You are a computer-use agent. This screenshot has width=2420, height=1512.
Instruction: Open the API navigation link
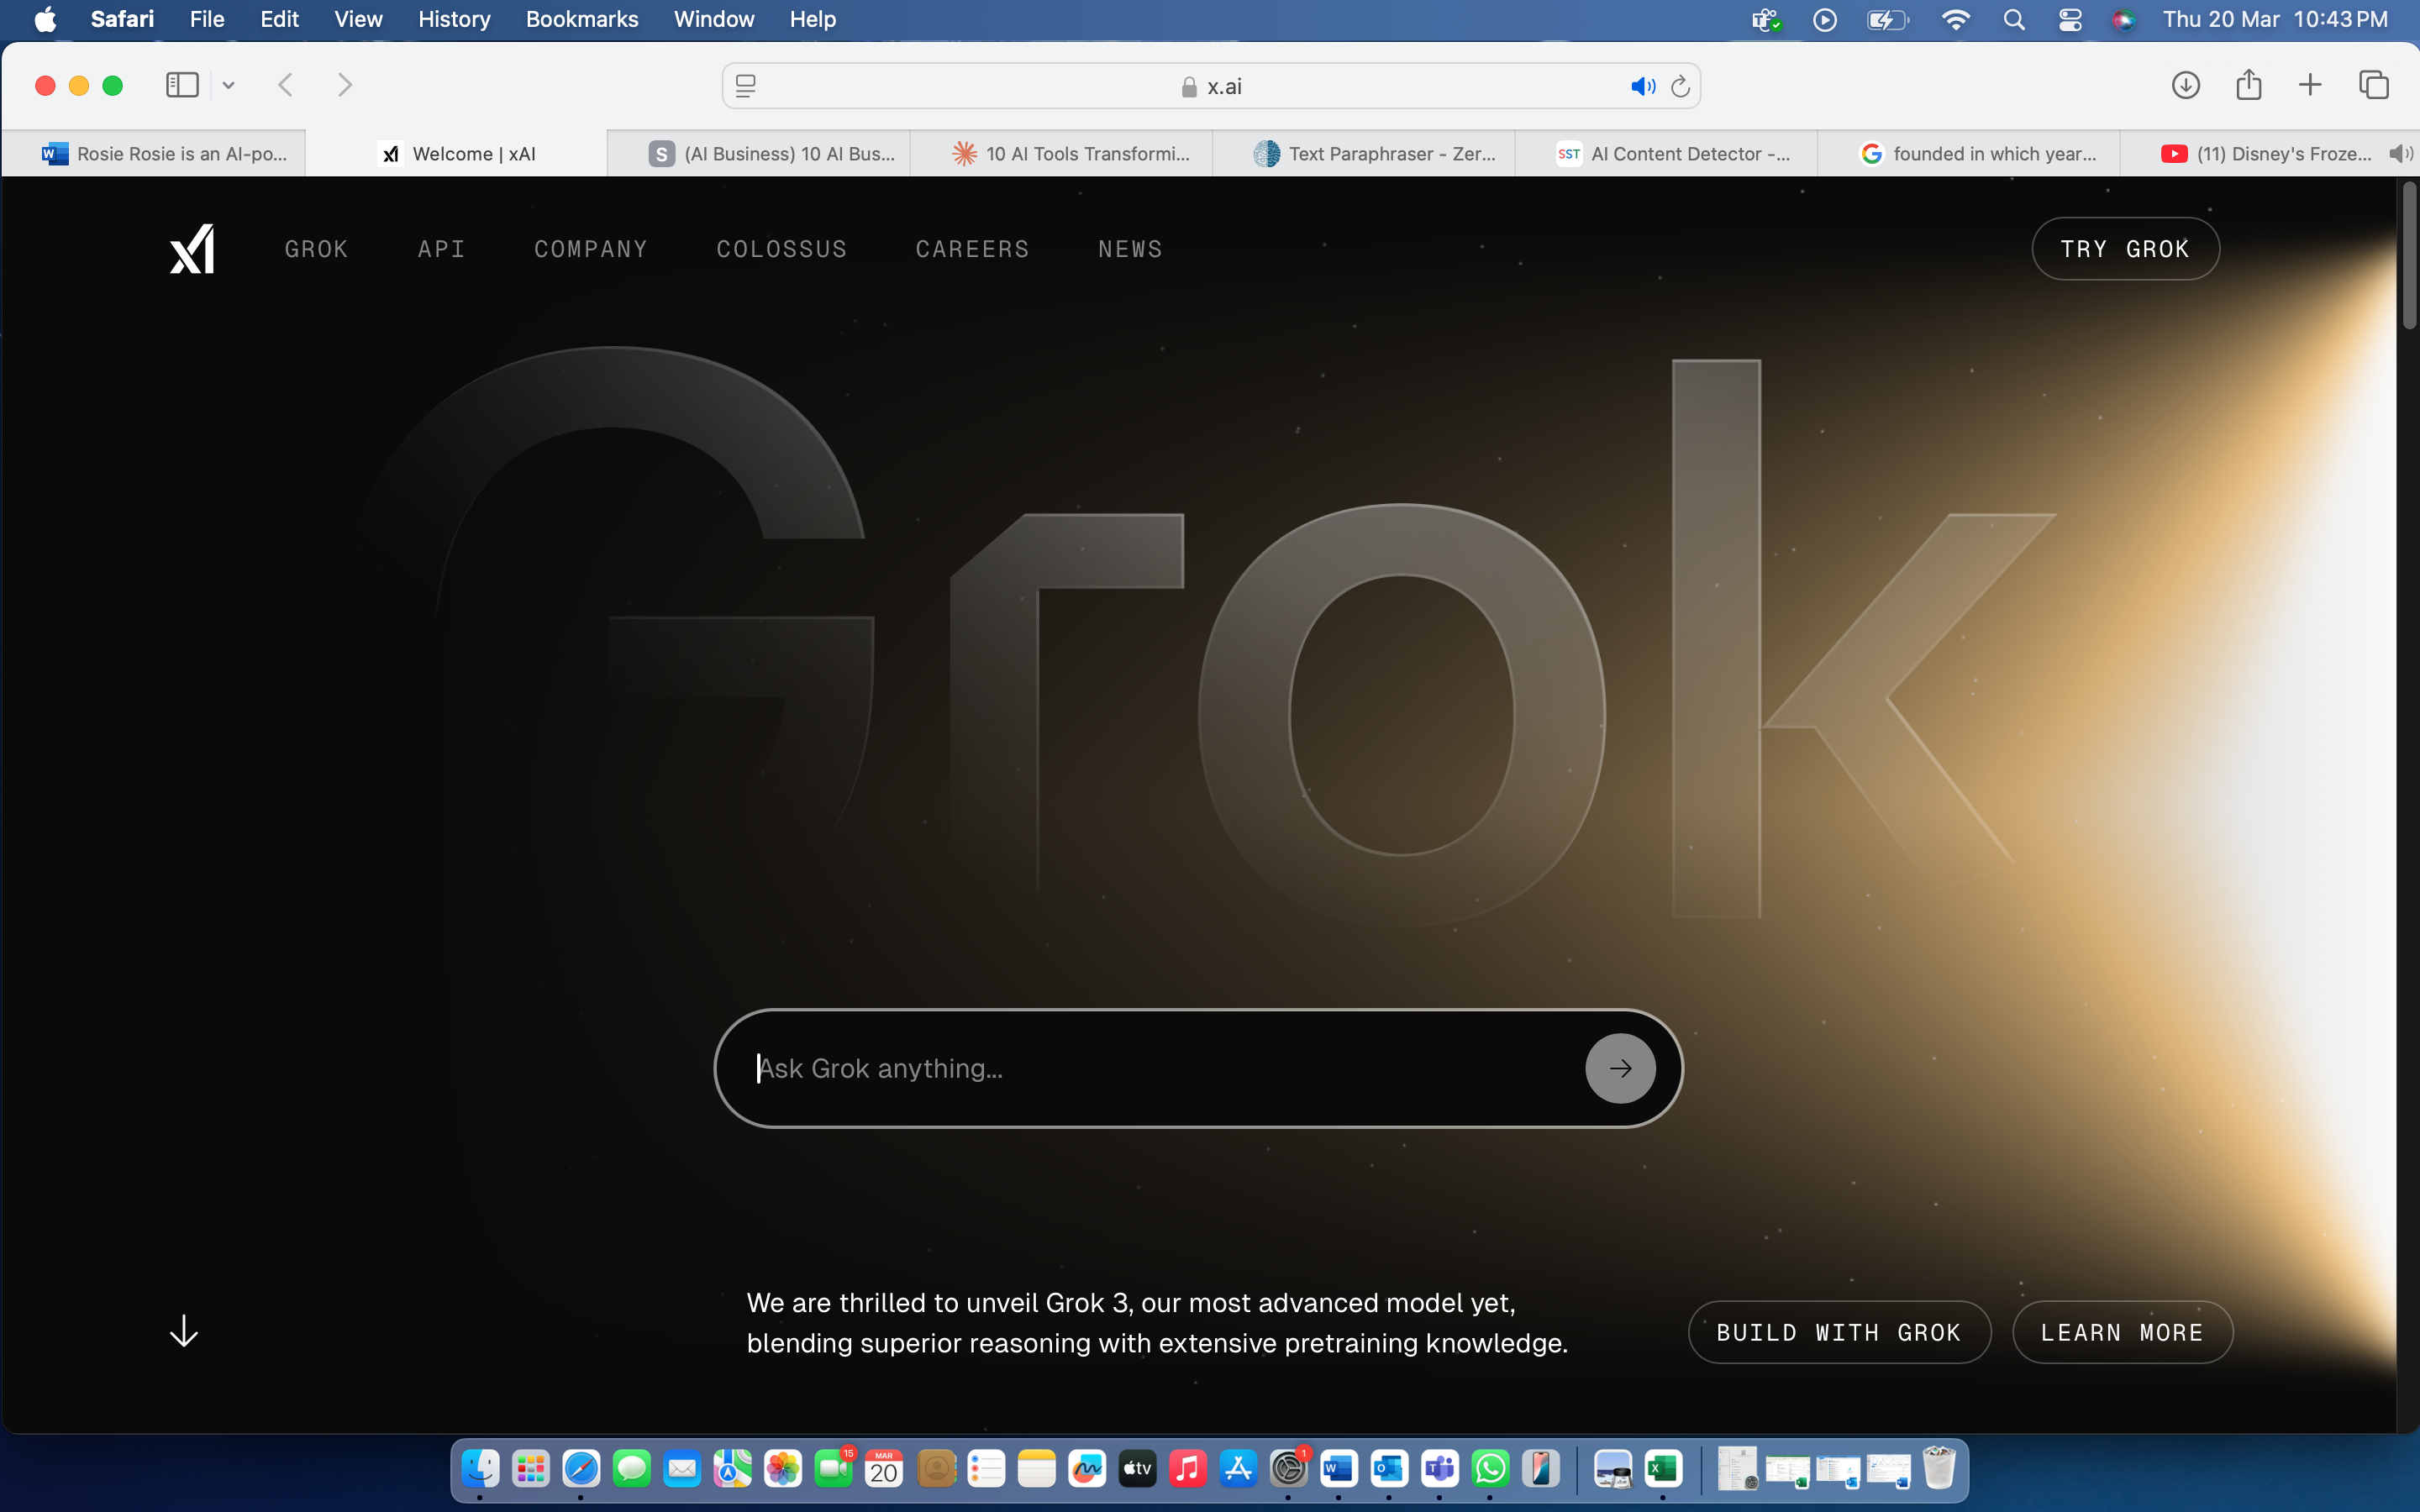click(441, 249)
